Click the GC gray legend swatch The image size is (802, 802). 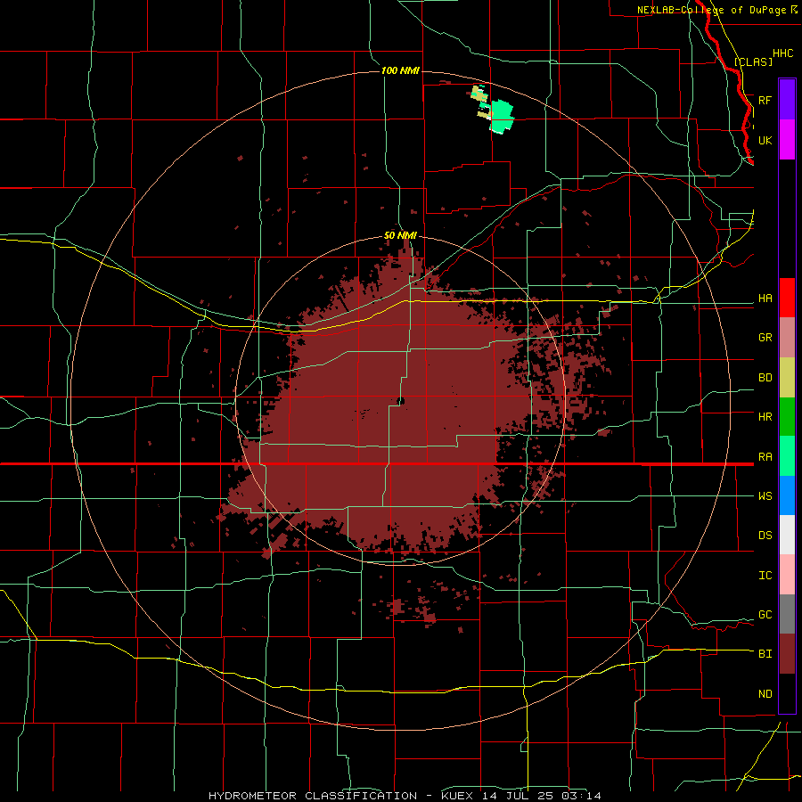[x=787, y=614]
